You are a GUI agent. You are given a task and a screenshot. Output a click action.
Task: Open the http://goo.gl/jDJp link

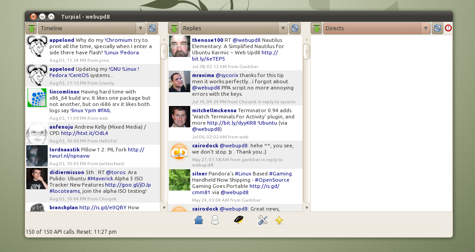(128, 184)
